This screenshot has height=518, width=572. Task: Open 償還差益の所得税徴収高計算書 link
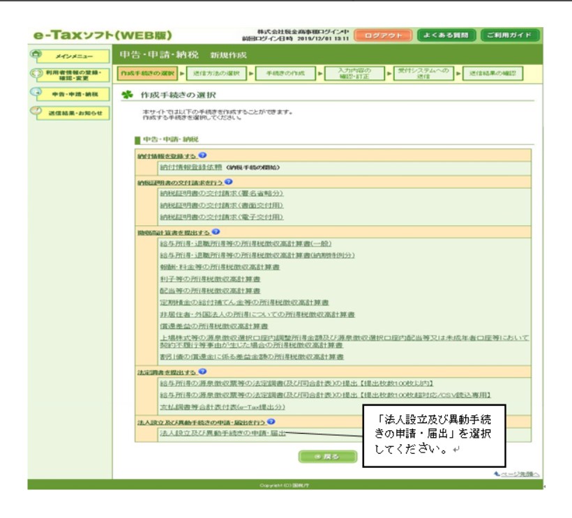[213, 326]
